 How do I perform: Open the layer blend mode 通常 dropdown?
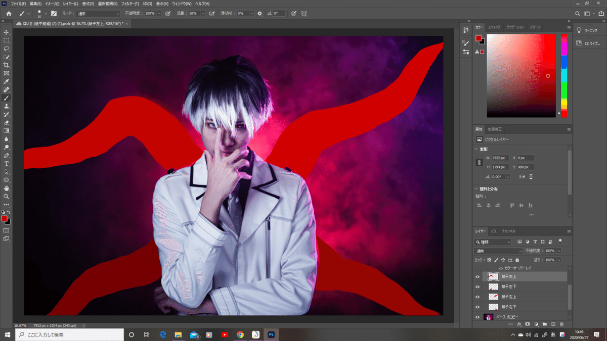tap(499, 251)
